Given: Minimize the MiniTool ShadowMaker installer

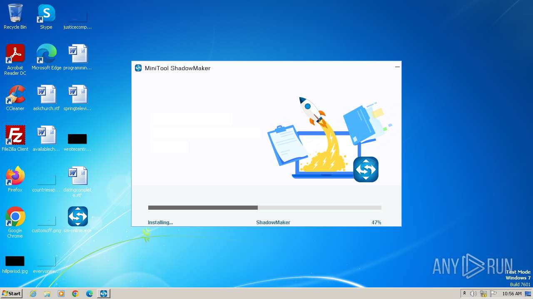Looking at the screenshot, I should tap(397, 66).
